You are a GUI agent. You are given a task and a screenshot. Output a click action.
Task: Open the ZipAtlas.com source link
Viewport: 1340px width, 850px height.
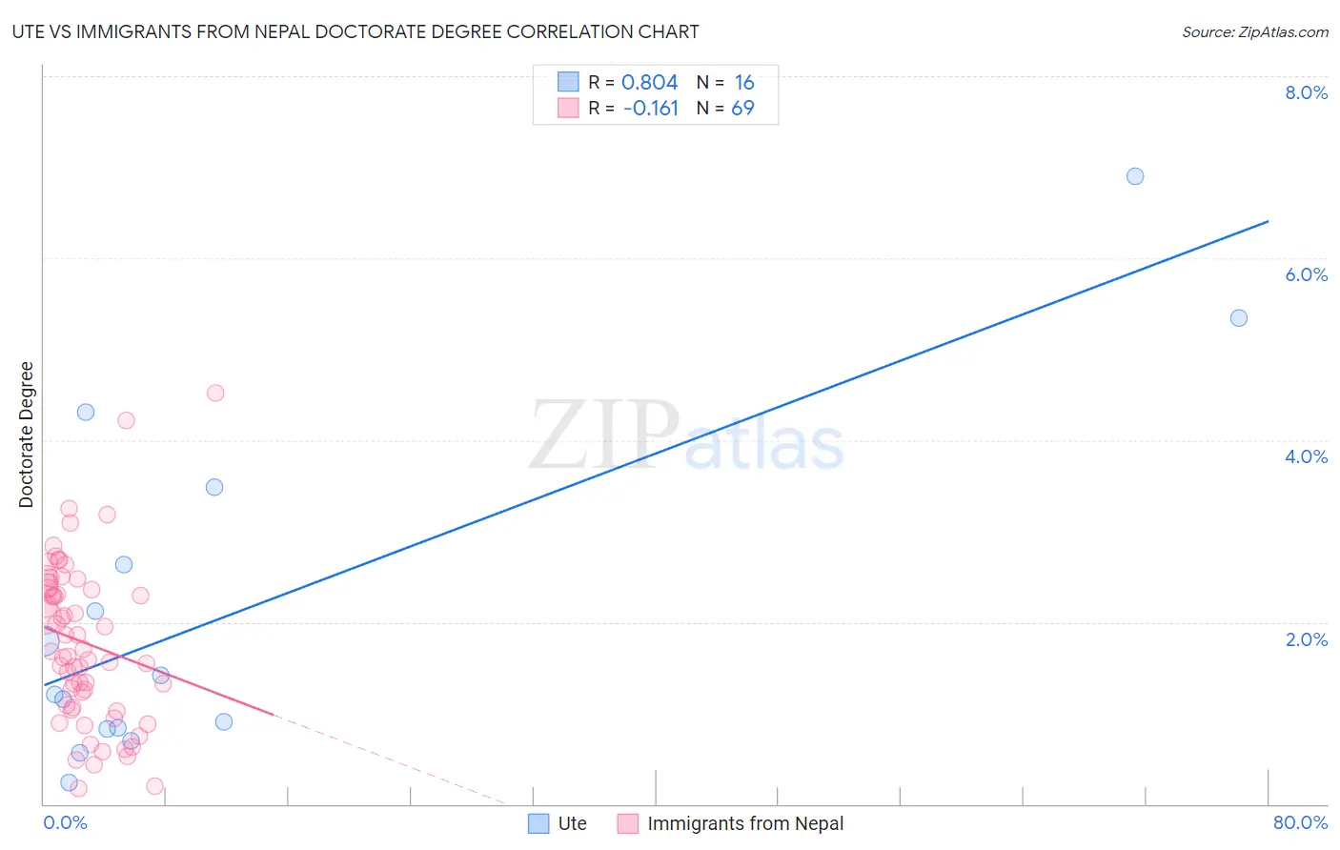click(1255, 31)
